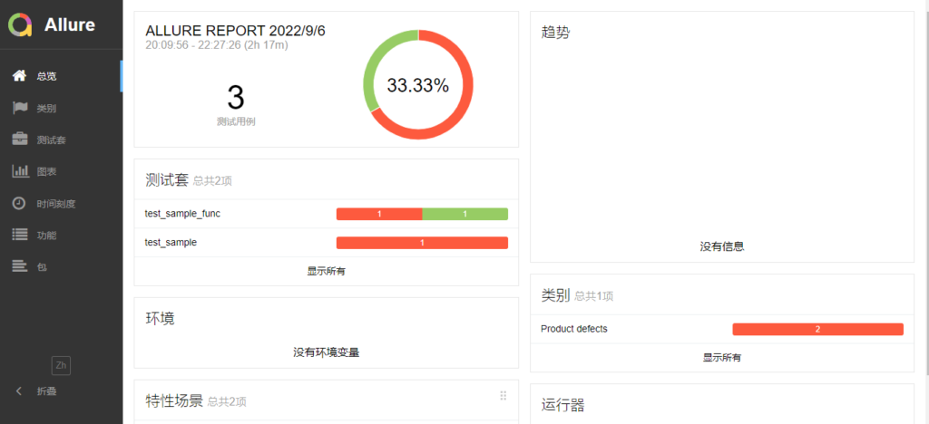The width and height of the screenshot is (929, 424).
Task: Click the Allure logo icon
Action: tap(21, 24)
